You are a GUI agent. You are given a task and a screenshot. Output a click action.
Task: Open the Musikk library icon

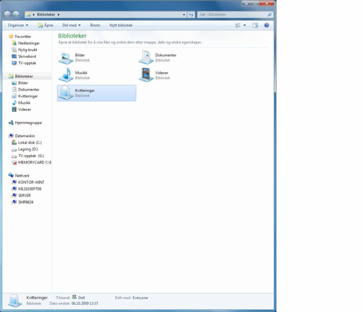pyautogui.click(x=66, y=75)
